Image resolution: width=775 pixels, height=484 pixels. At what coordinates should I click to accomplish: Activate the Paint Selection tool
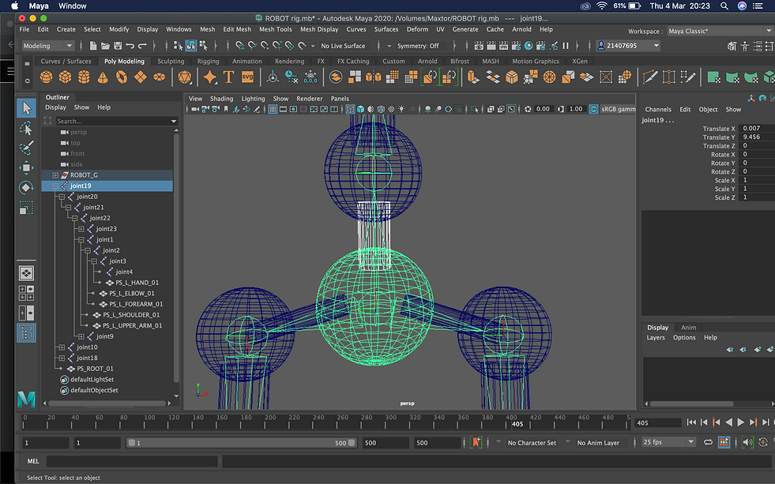[26, 148]
